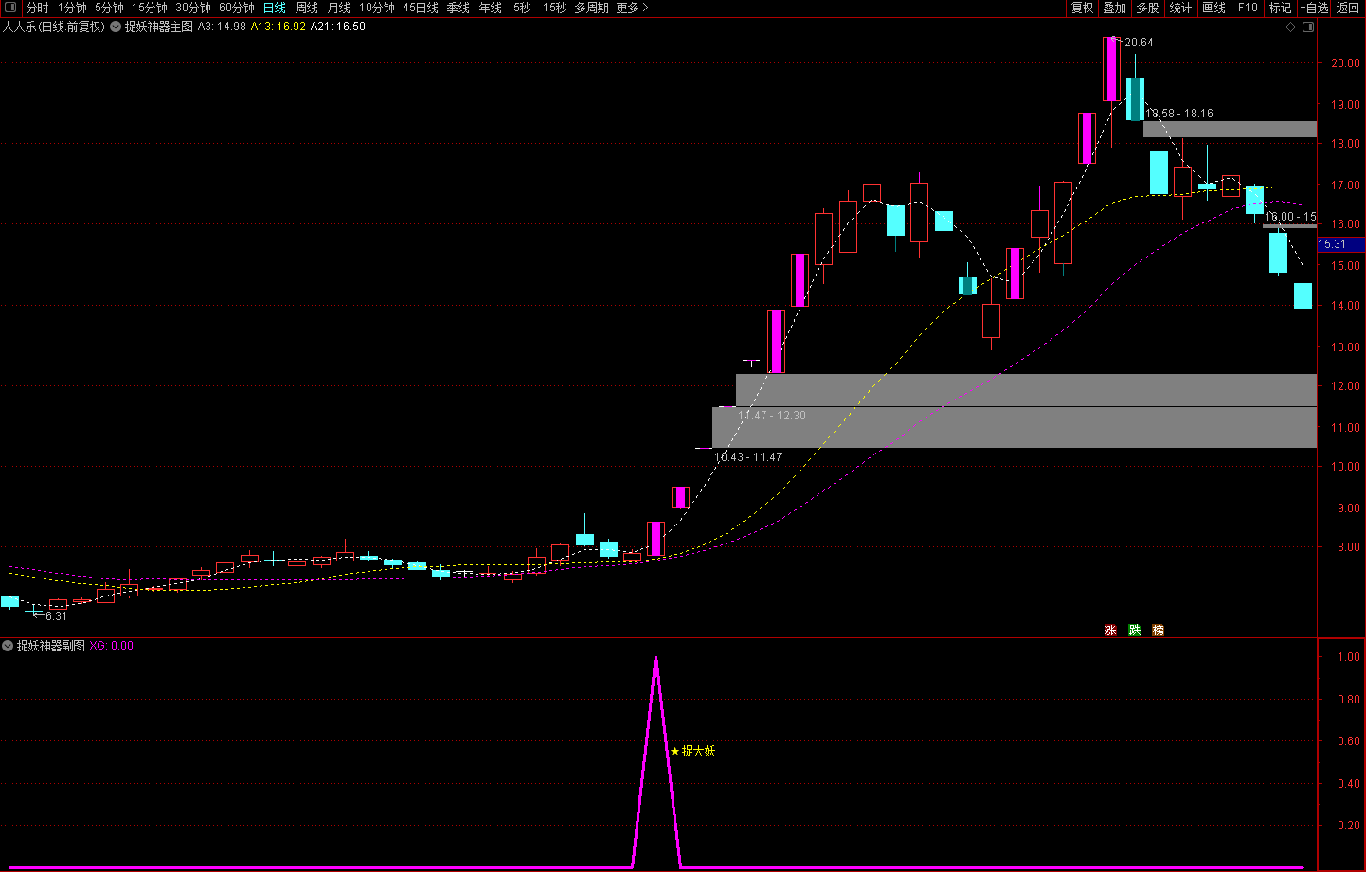Click the red 涨 badge icon
This screenshot has height=872, width=1366.
click(1110, 631)
